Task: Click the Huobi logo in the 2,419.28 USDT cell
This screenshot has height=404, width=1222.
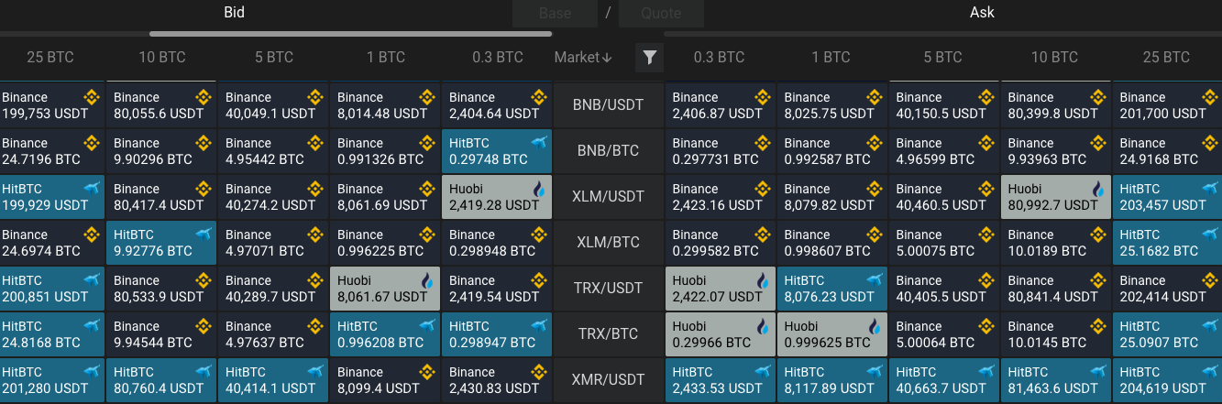Action: coord(539,189)
